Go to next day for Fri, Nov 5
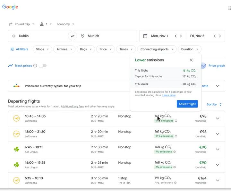231x191 pixels. (x=220, y=36)
